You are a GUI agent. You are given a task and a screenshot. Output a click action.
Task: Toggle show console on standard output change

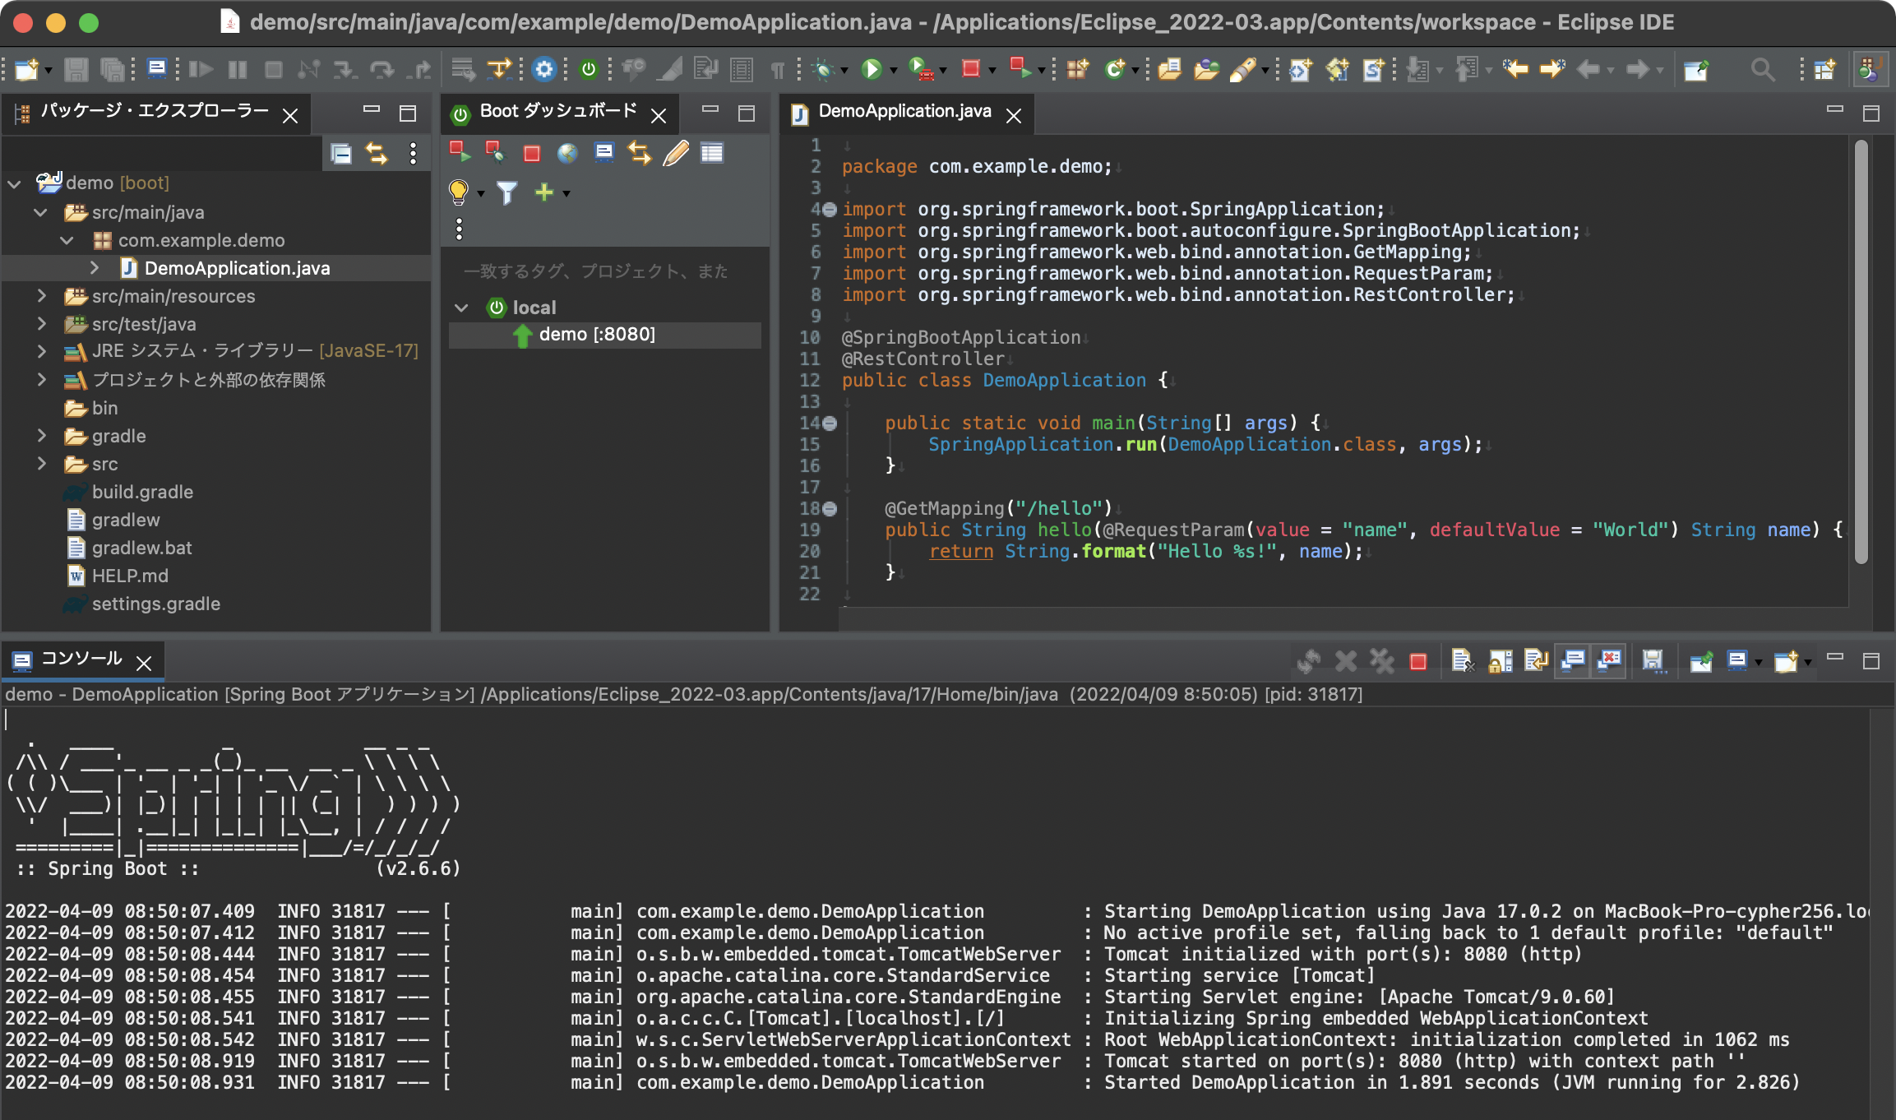tap(1573, 660)
